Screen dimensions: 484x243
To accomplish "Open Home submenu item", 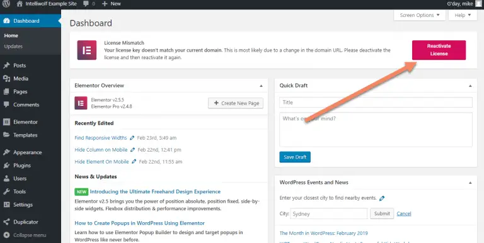I will click(x=11, y=35).
